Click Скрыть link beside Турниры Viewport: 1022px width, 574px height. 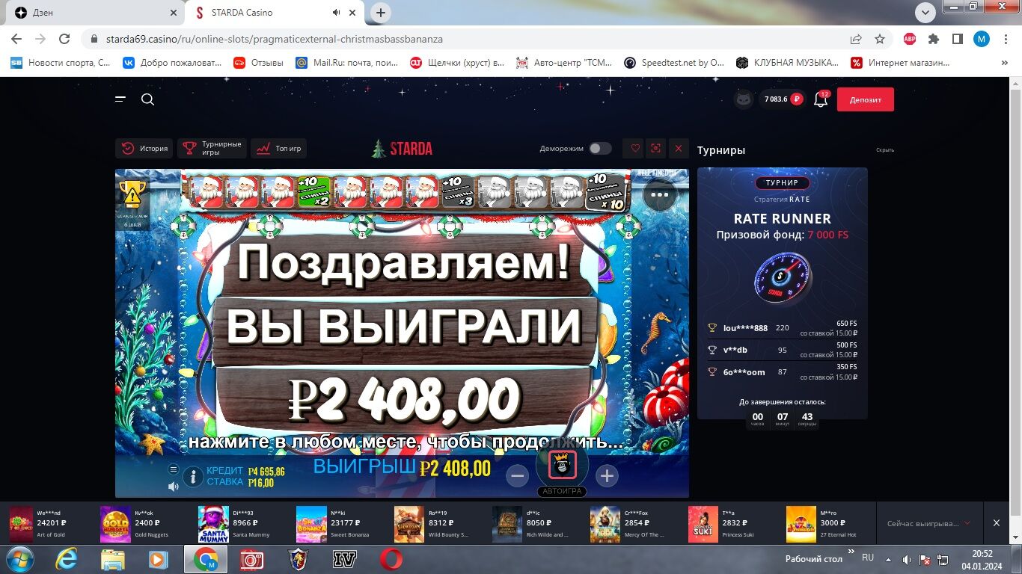885,150
